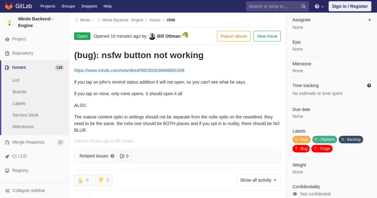Click the T - Triage red label

click(322, 149)
